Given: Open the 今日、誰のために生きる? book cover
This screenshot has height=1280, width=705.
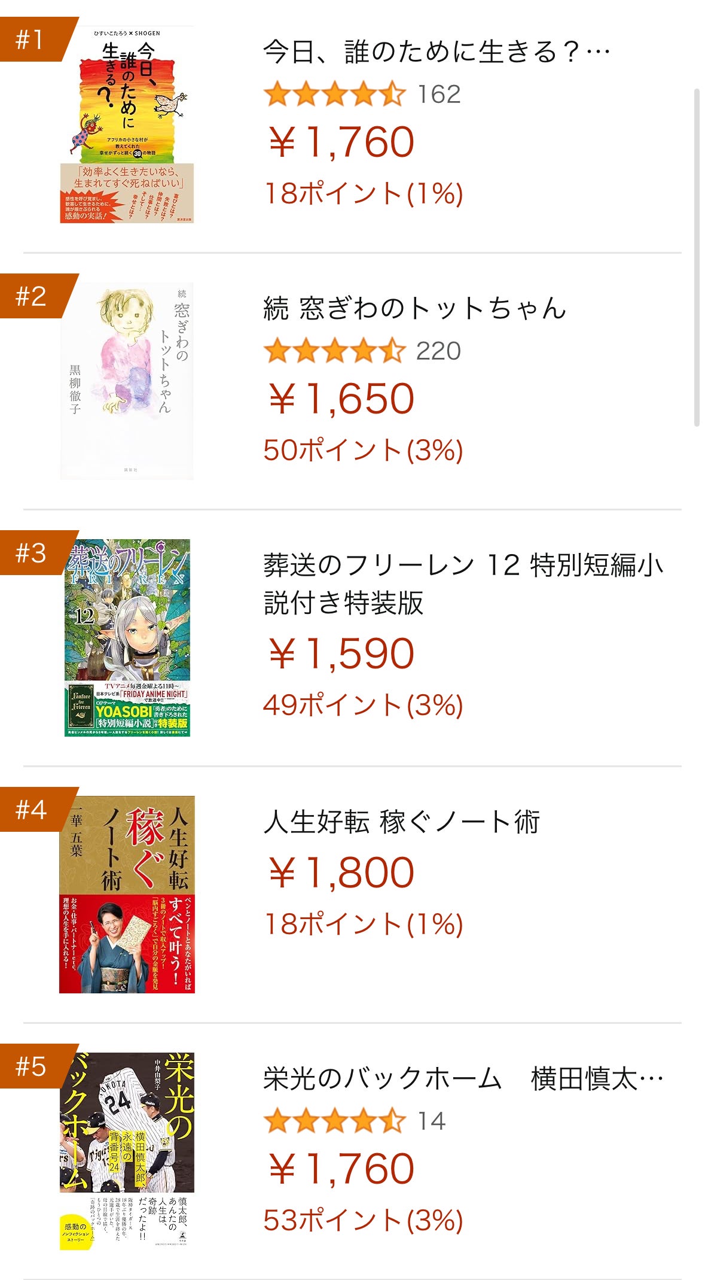Looking at the screenshot, I should [127, 124].
